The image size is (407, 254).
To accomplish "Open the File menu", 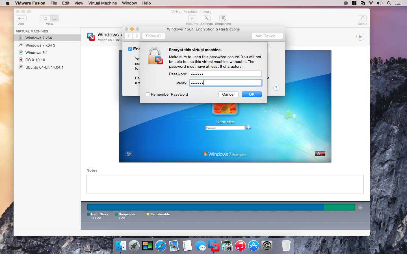I will tap(54, 3).
